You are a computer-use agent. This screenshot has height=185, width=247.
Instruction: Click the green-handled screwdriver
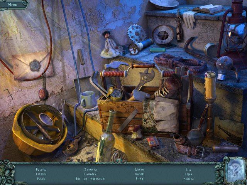(167, 50)
